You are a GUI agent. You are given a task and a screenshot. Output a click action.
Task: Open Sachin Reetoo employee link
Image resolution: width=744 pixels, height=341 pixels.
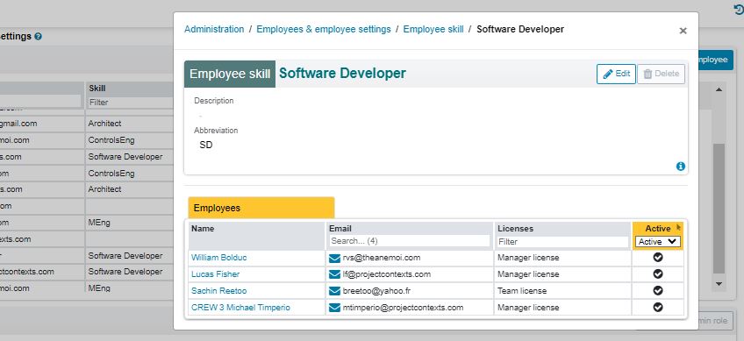(218, 291)
